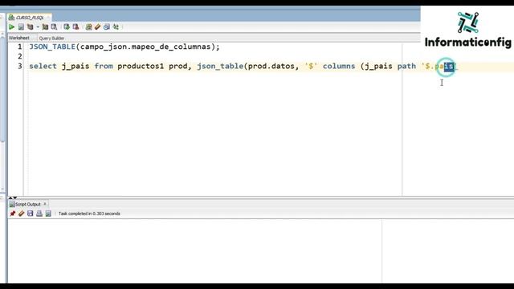This screenshot has height=289, width=514.
Task: Click the Run Script icon in output toolbar
Action: click(x=48, y=214)
